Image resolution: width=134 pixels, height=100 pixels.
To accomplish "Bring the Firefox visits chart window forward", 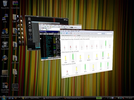I will tap(87, 53).
